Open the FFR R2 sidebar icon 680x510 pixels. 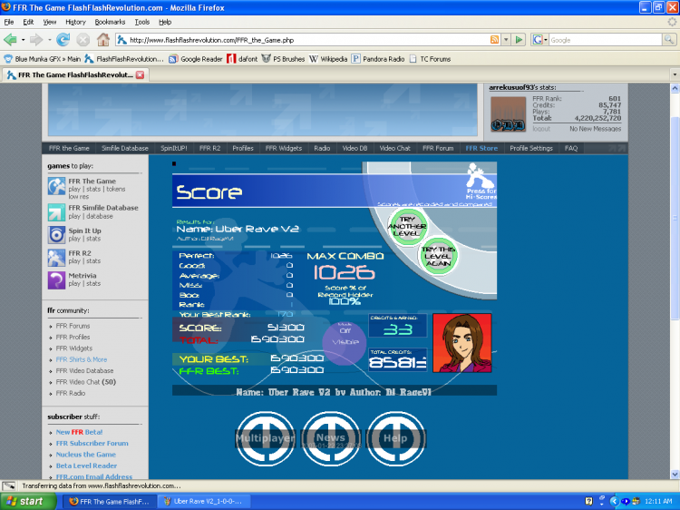coord(56,258)
